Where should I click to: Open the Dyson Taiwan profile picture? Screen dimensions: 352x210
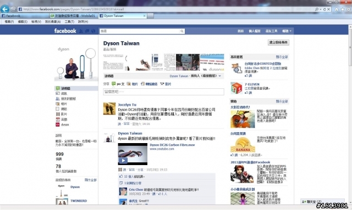76,64
